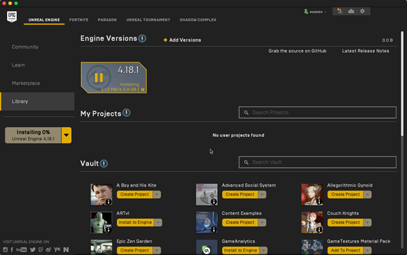Expand the Installing 0% dropdown arrow

point(67,135)
